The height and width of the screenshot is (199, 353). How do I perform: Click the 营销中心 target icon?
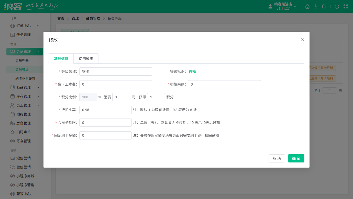click(x=13, y=194)
